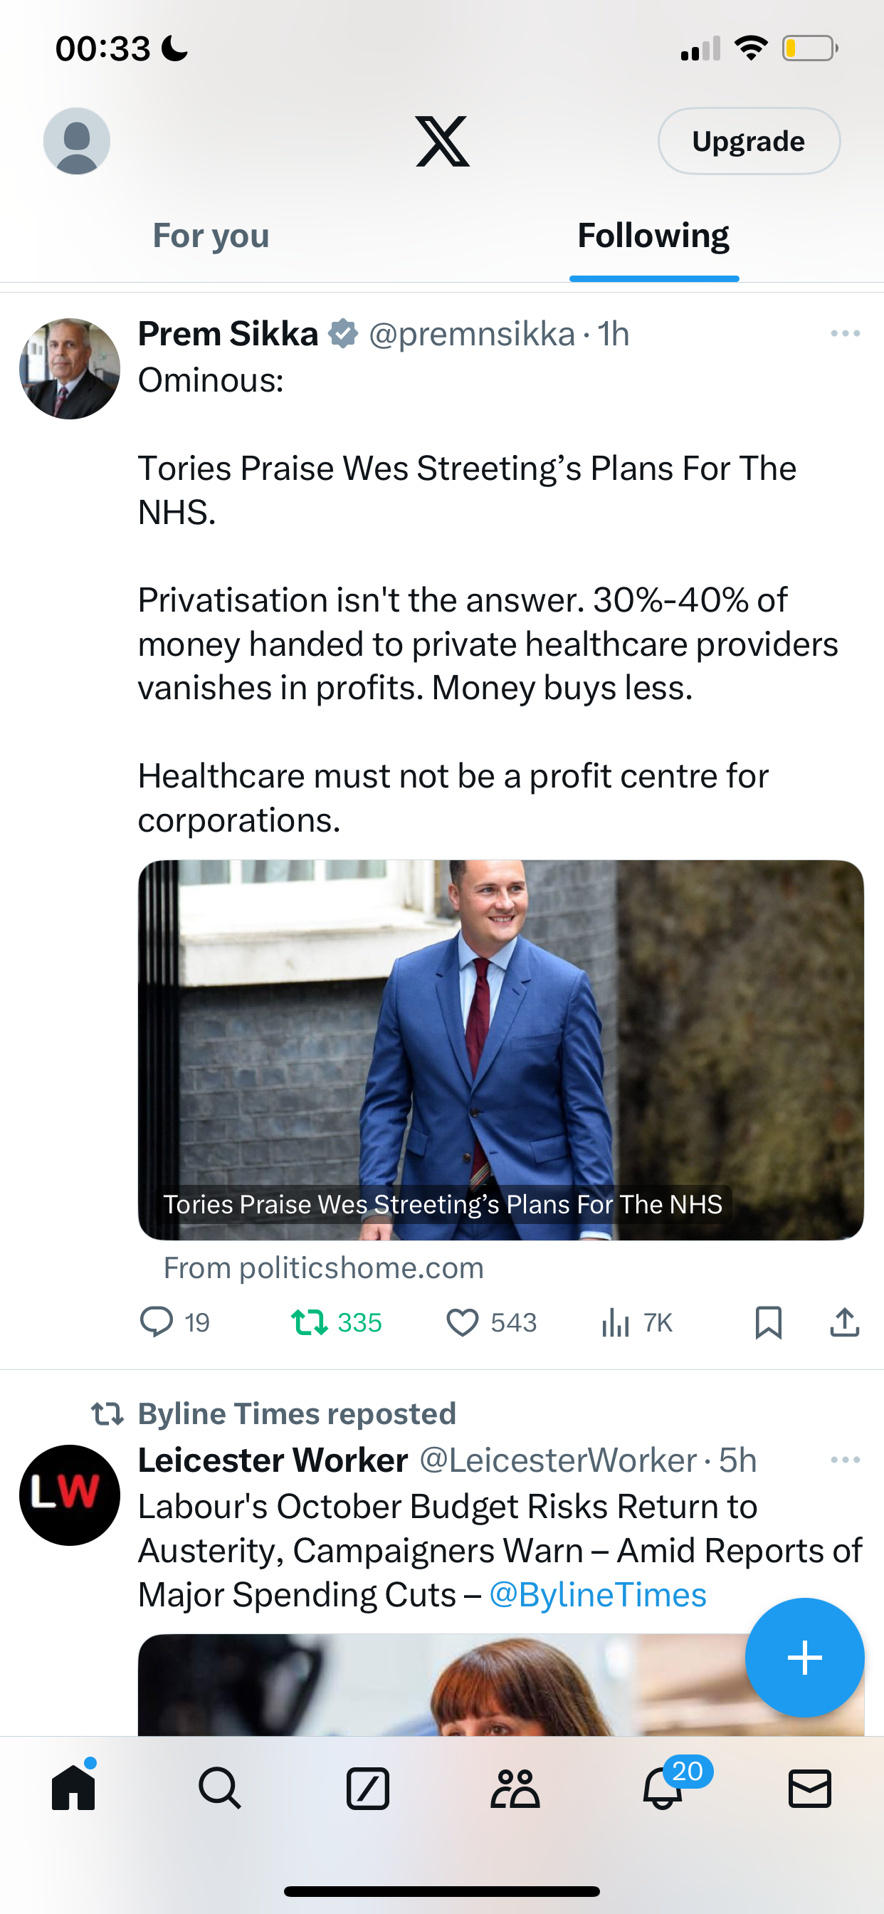884x1914 pixels.
Task: Open the @BylineTimes mention link
Action: (598, 1595)
